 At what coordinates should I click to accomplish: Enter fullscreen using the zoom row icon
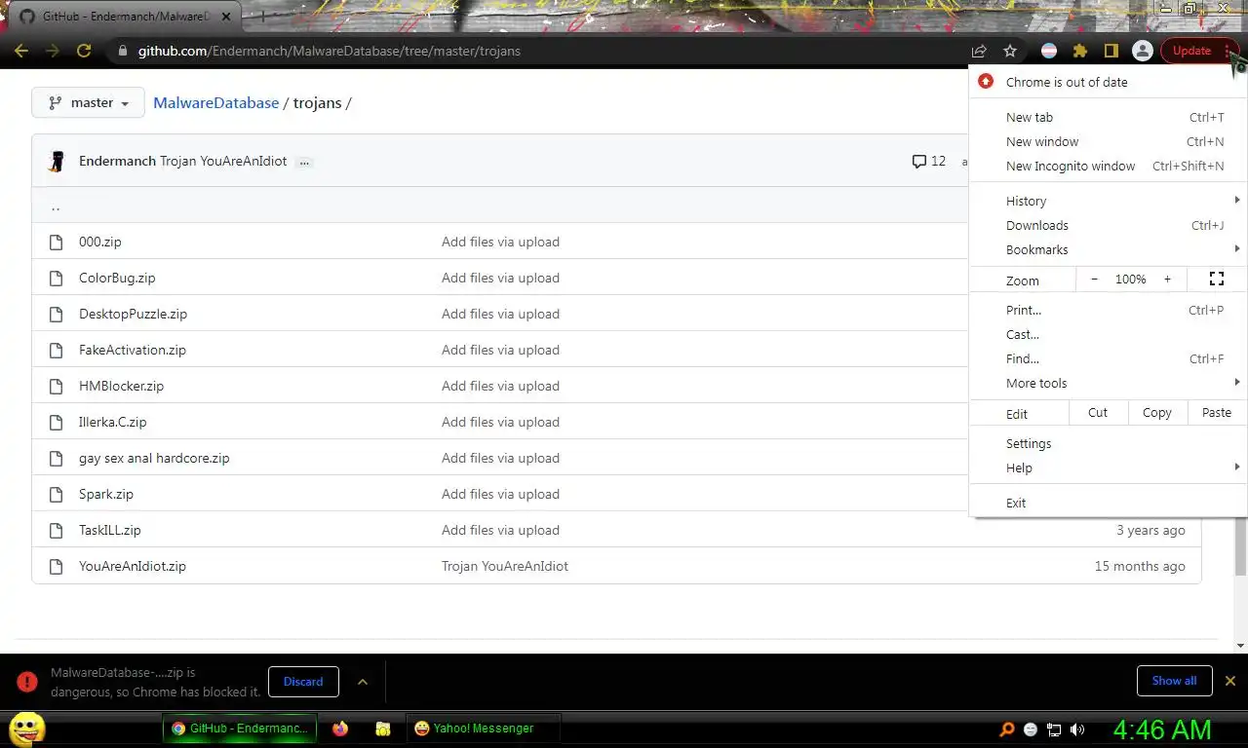pyautogui.click(x=1217, y=280)
